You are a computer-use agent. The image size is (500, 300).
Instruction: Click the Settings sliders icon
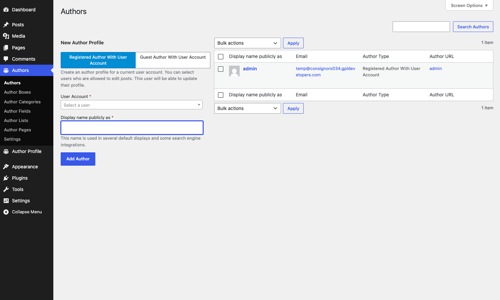tap(6, 201)
